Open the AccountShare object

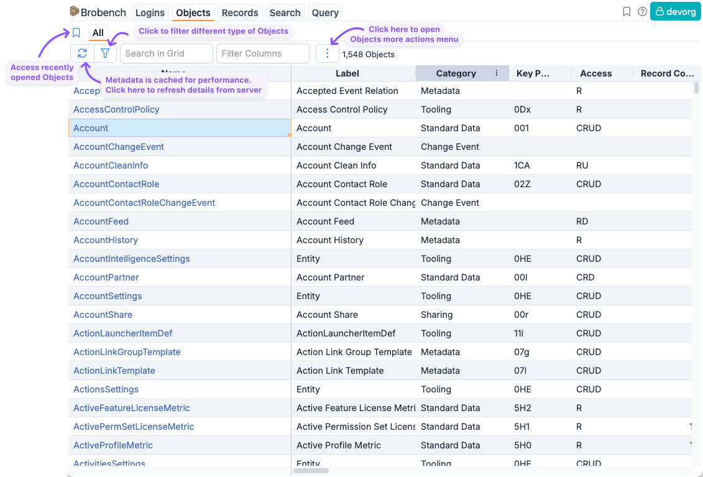click(x=103, y=315)
